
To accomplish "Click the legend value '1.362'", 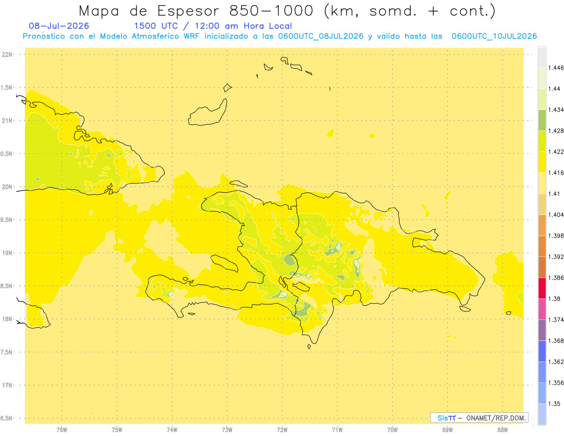I will coord(556,362).
